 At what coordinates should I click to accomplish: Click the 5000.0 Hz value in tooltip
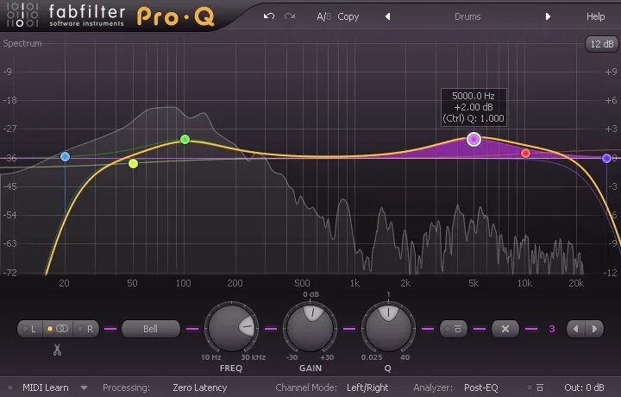(x=474, y=96)
